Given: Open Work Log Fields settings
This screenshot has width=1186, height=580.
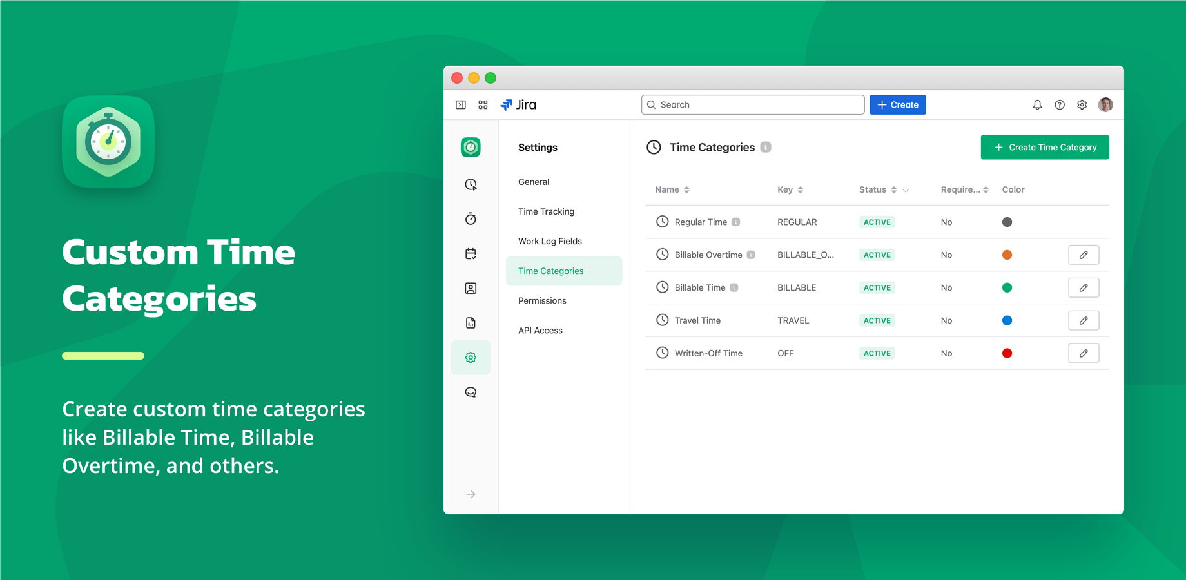Looking at the screenshot, I should coord(550,241).
